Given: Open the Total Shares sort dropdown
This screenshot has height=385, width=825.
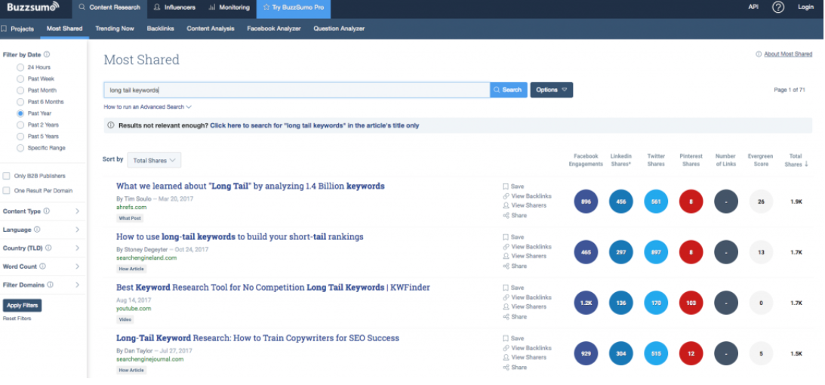Looking at the screenshot, I should coord(154,160).
